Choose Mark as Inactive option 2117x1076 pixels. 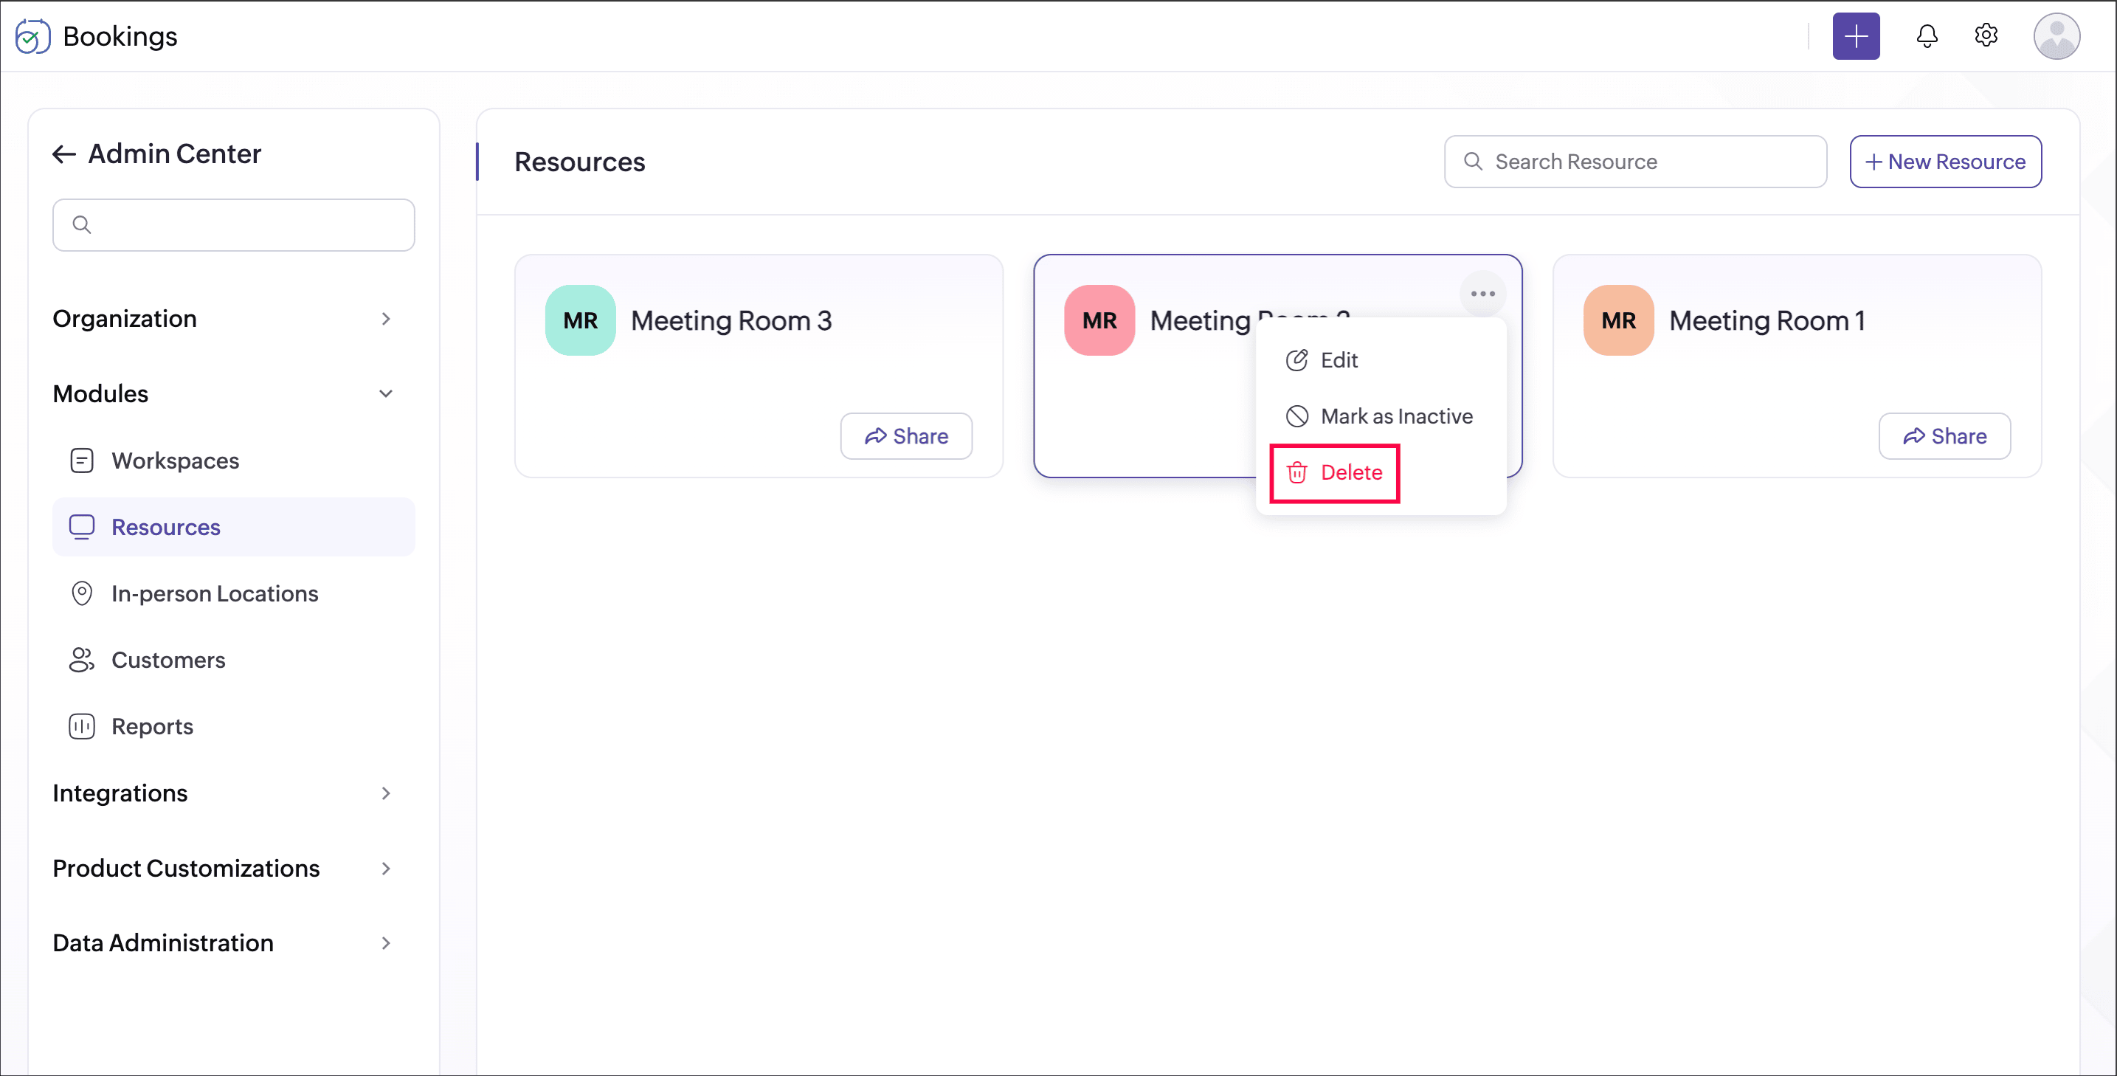(x=1381, y=416)
